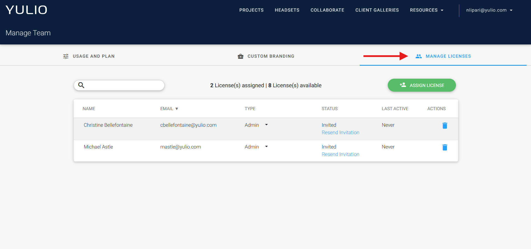Delete Michael Astle's license via trash icon

click(445, 147)
